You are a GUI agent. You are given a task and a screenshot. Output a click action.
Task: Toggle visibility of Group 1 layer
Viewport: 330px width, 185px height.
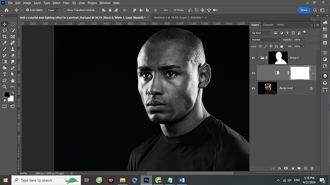coord(253,58)
